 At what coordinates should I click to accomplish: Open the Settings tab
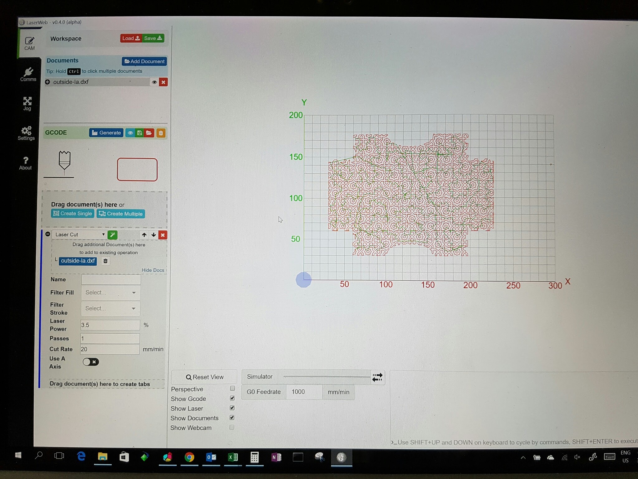(x=26, y=133)
